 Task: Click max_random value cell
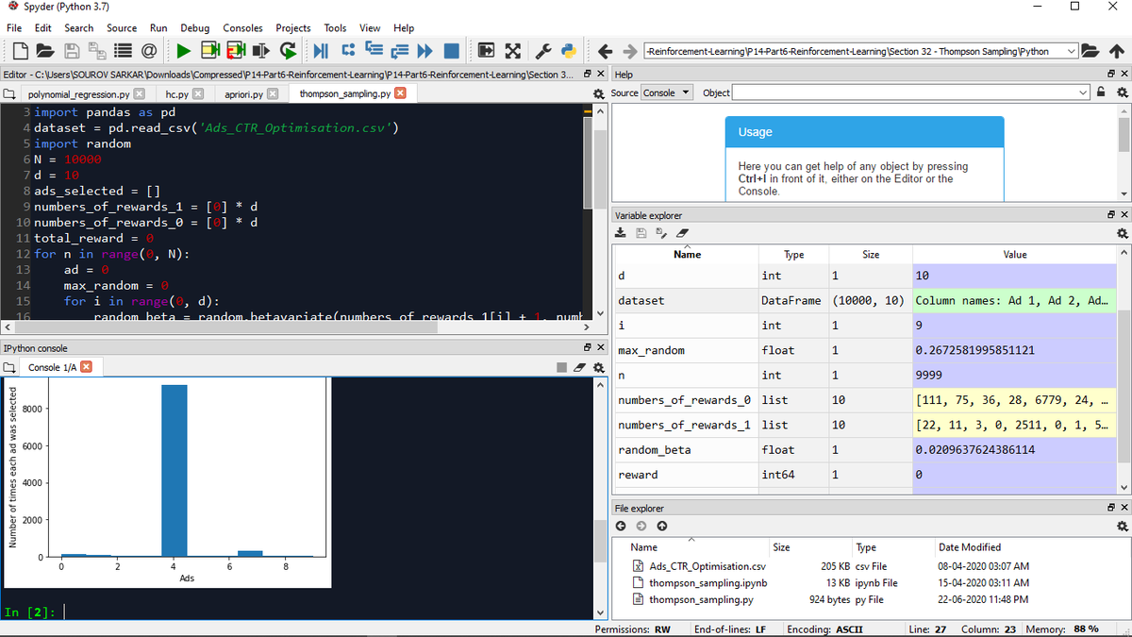1013,350
